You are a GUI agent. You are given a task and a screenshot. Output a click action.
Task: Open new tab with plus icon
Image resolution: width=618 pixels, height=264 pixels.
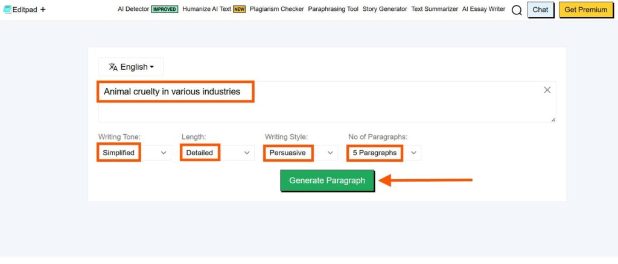click(x=43, y=10)
